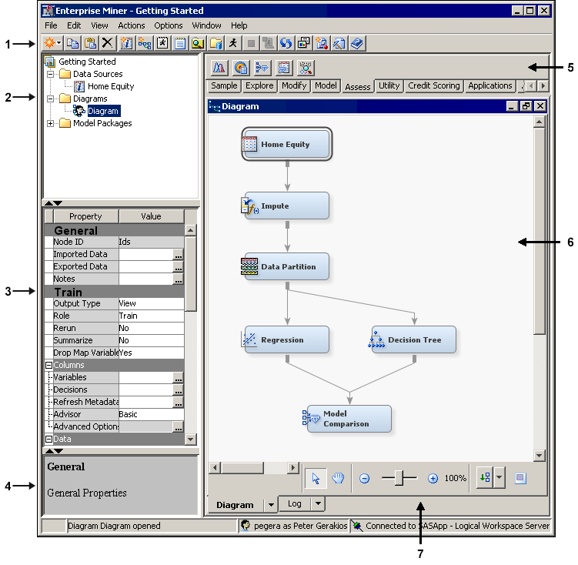Click the Run (running man) toolbar icon
The height and width of the screenshot is (565, 578).
click(233, 43)
